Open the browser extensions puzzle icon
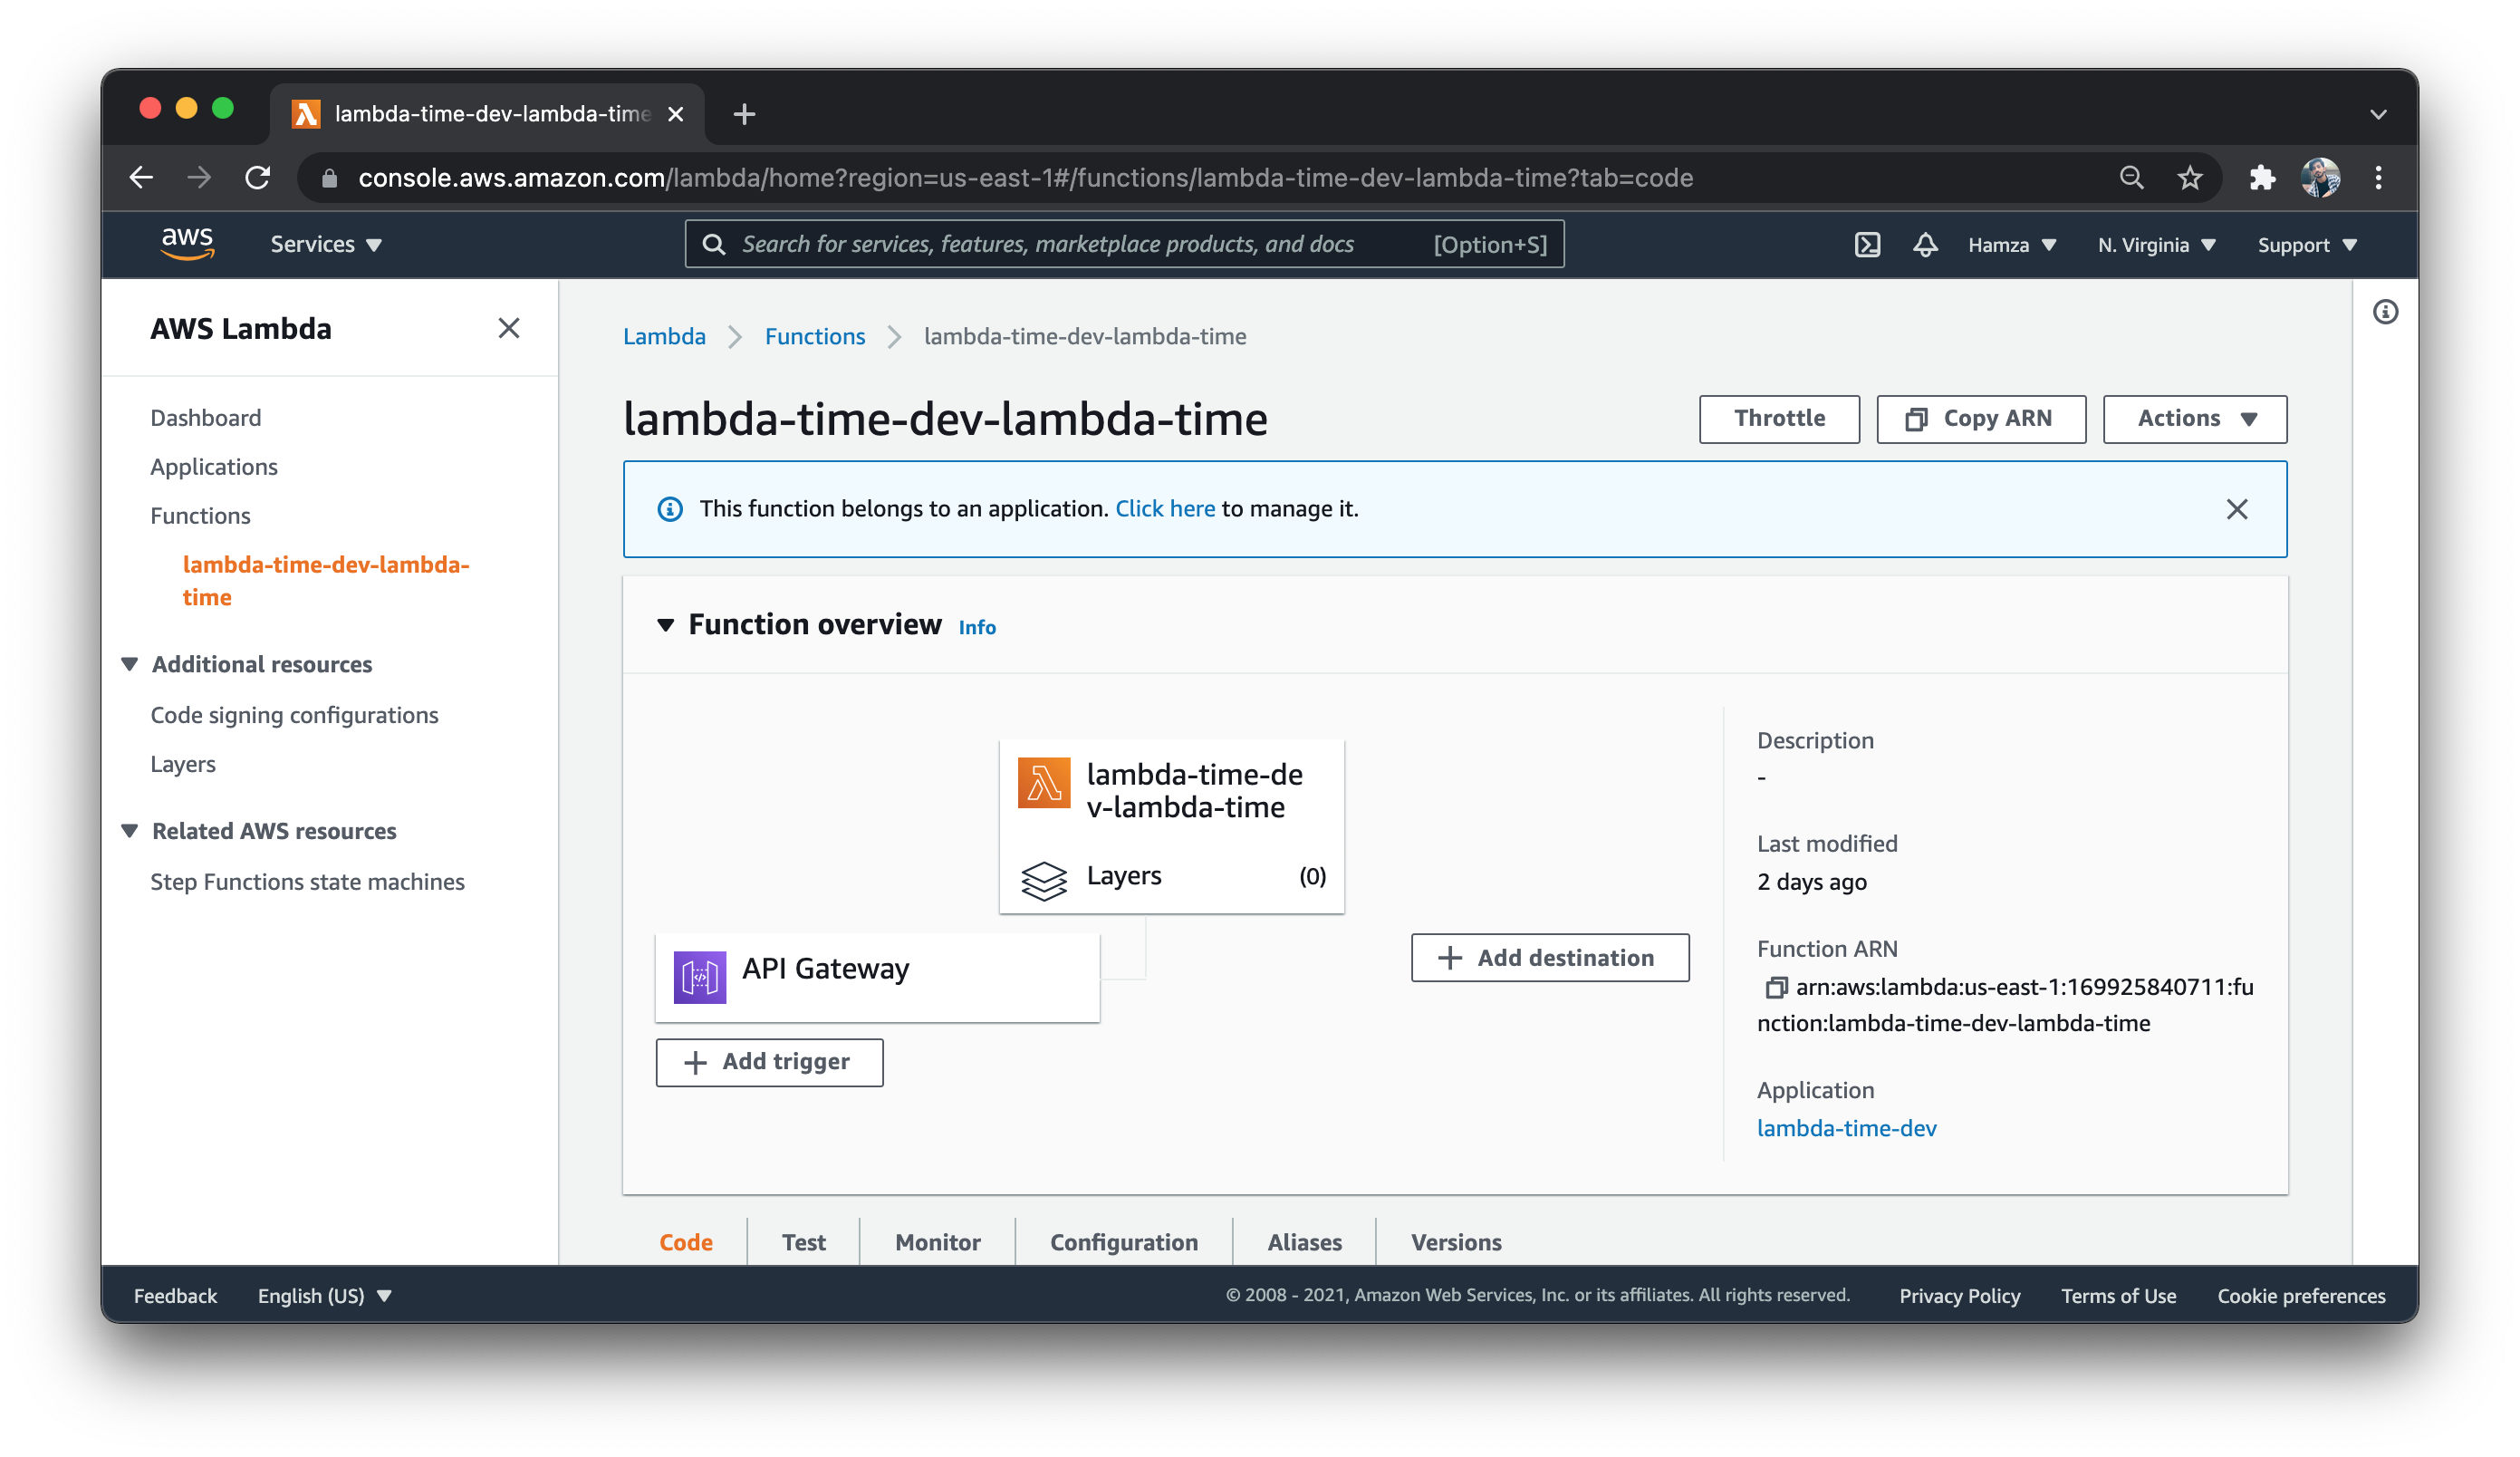This screenshot has width=2520, height=1457. 2262,178
